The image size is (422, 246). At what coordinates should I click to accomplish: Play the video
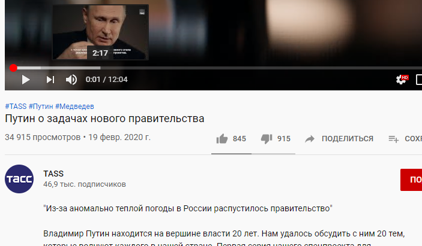(x=26, y=80)
